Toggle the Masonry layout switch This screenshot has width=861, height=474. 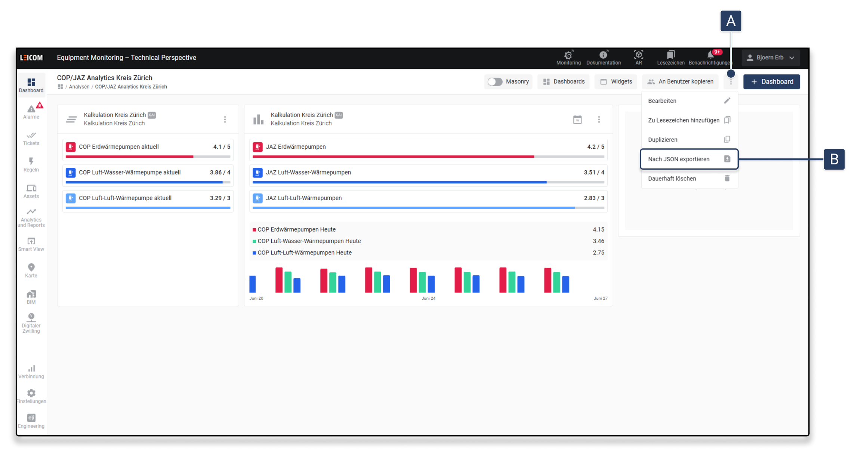[x=495, y=81]
